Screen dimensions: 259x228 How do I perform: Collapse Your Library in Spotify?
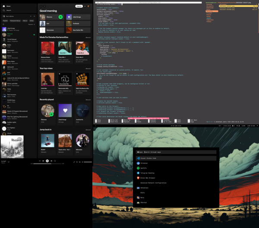(8, 16)
